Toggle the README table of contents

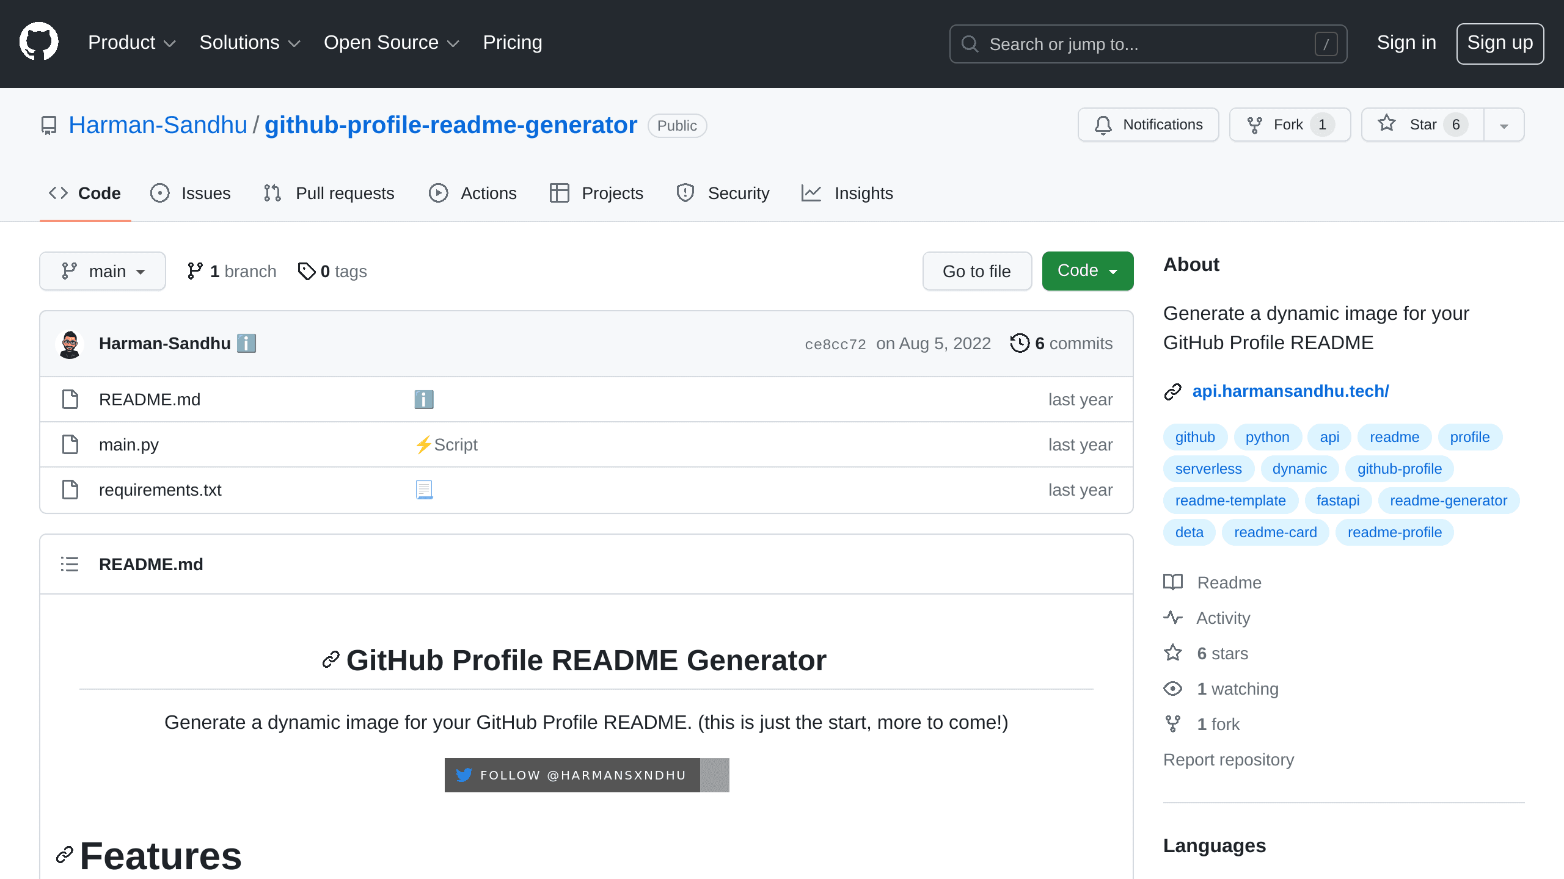coord(70,563)
